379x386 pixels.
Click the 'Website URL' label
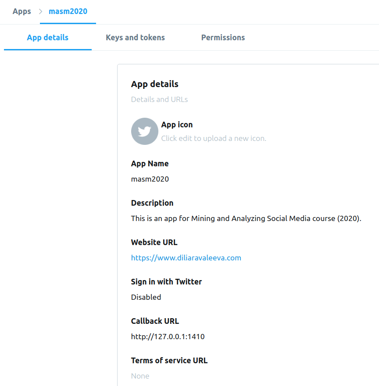tap(154, 242)
